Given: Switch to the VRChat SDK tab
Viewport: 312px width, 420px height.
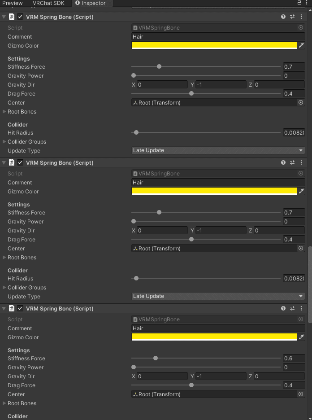Looking at the screenshot, I should [x=48, y=3].
